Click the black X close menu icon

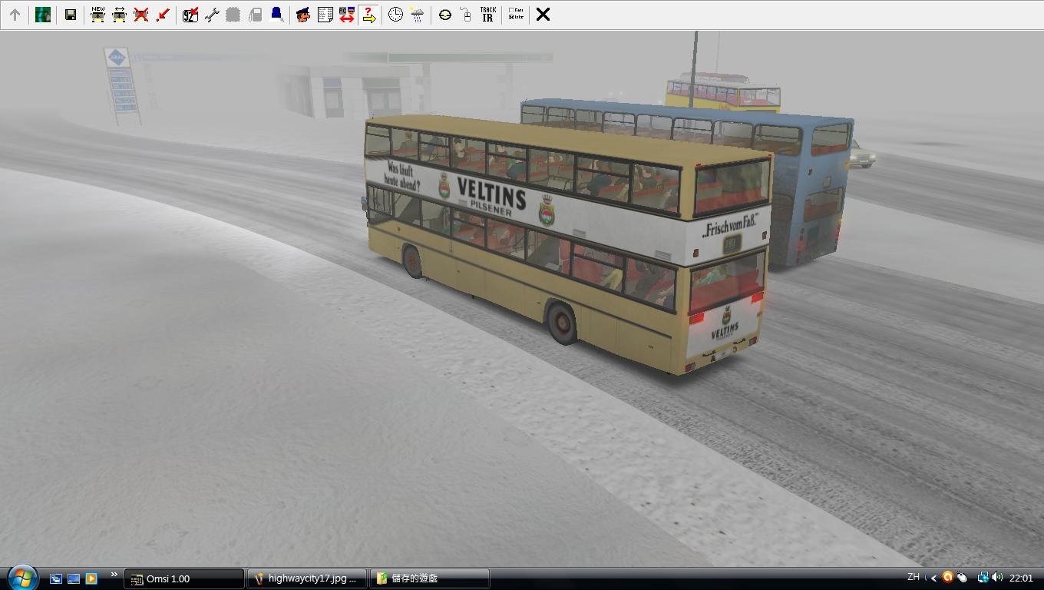point(543,15)
